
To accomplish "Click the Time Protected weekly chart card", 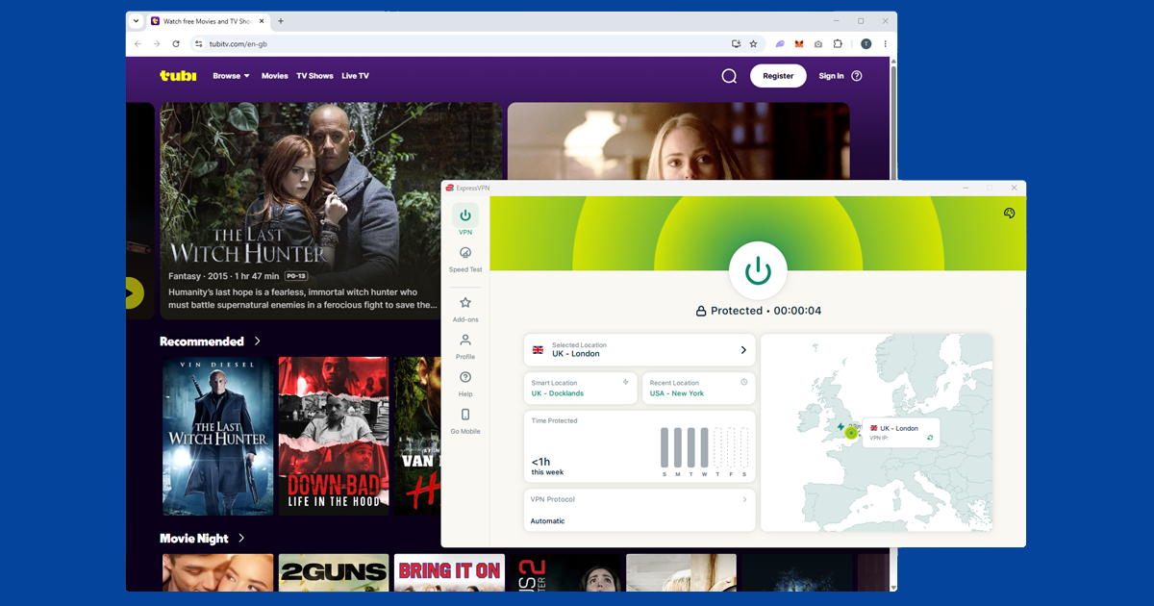I will click(640, 446).
